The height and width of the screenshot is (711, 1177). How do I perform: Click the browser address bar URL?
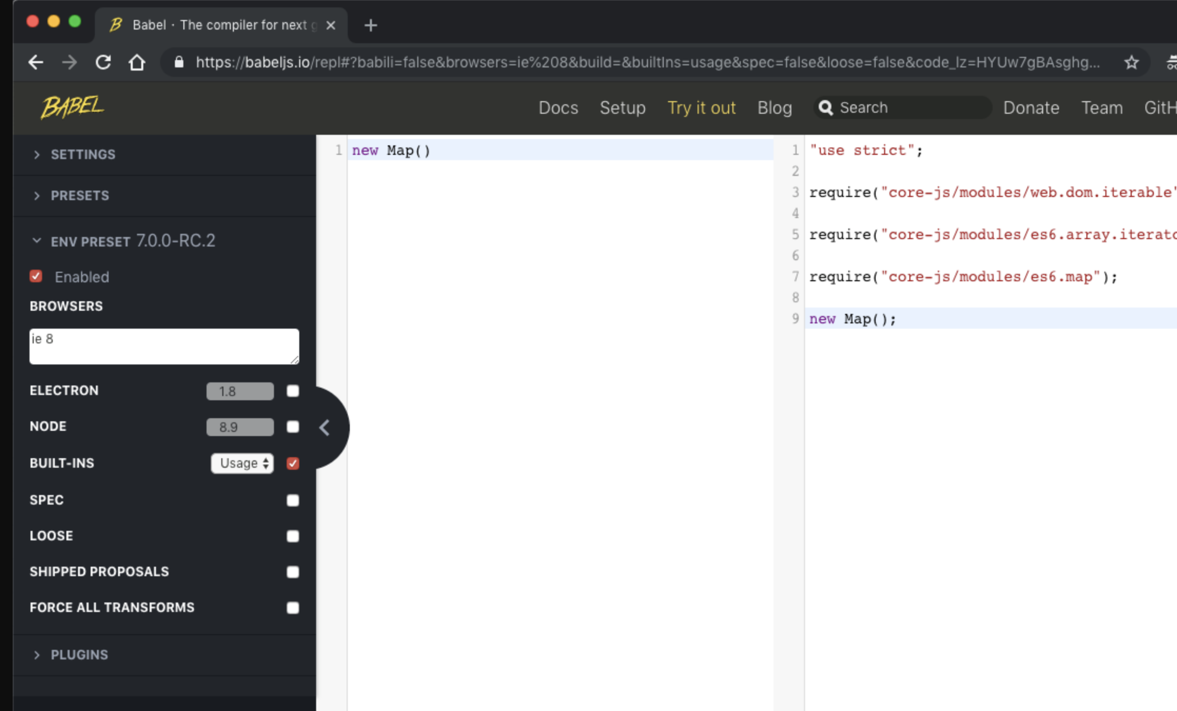coord(648,63)
